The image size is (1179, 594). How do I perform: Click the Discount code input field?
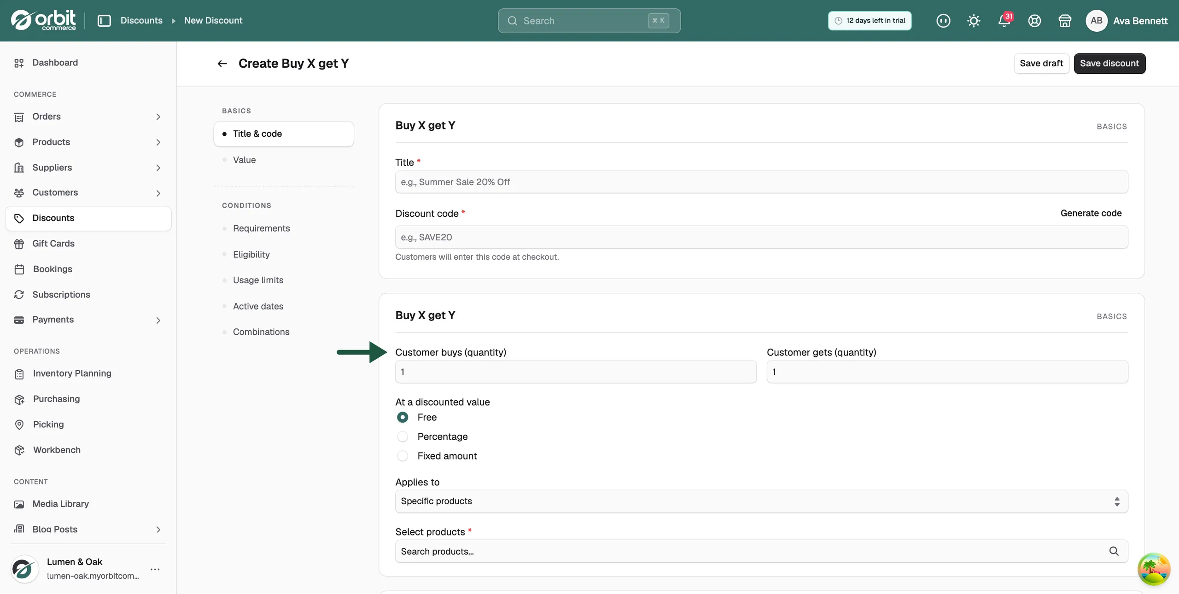point(762,237)
